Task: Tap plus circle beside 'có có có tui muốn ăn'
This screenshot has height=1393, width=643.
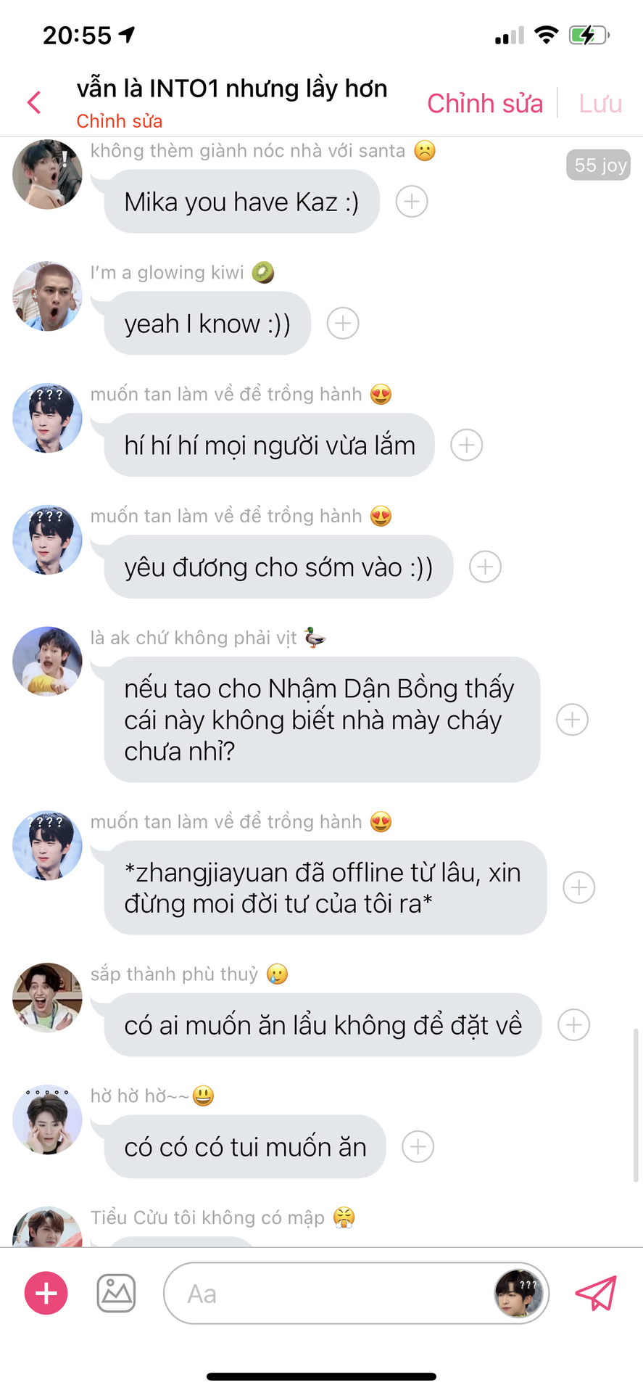Action: [x=418, y=1146]
